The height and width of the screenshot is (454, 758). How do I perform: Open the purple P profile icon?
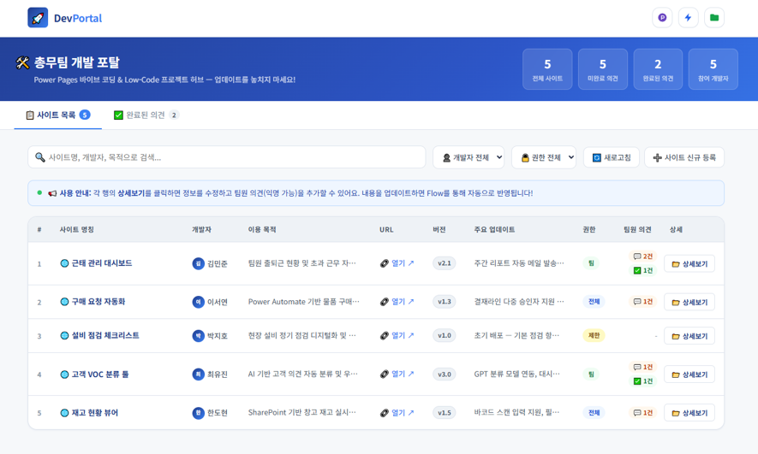[x=662, y=18]
